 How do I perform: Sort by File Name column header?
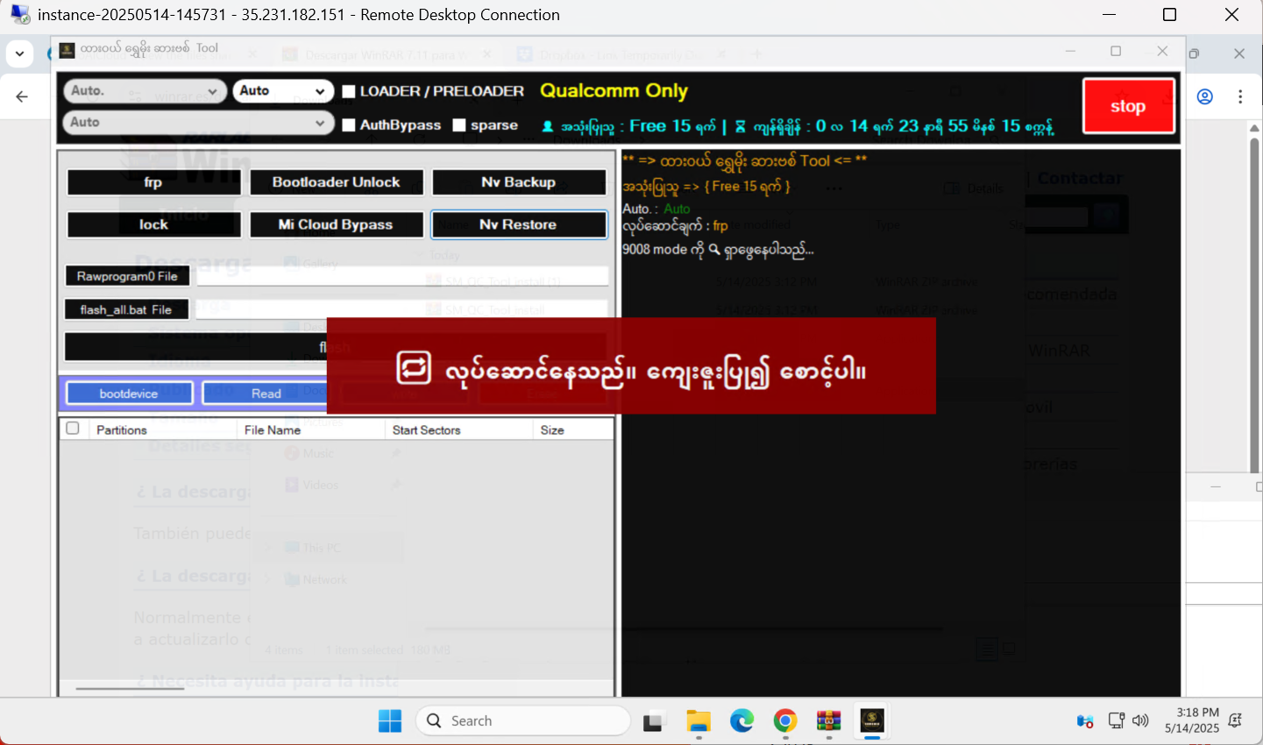coord(311,429)
